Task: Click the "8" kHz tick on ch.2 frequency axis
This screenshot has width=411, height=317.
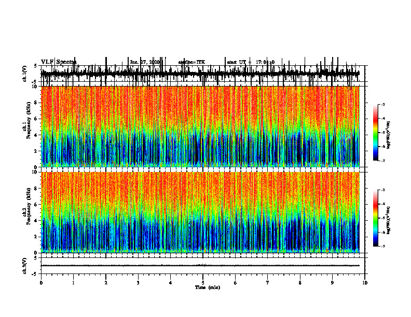Action: click(36, 189)
